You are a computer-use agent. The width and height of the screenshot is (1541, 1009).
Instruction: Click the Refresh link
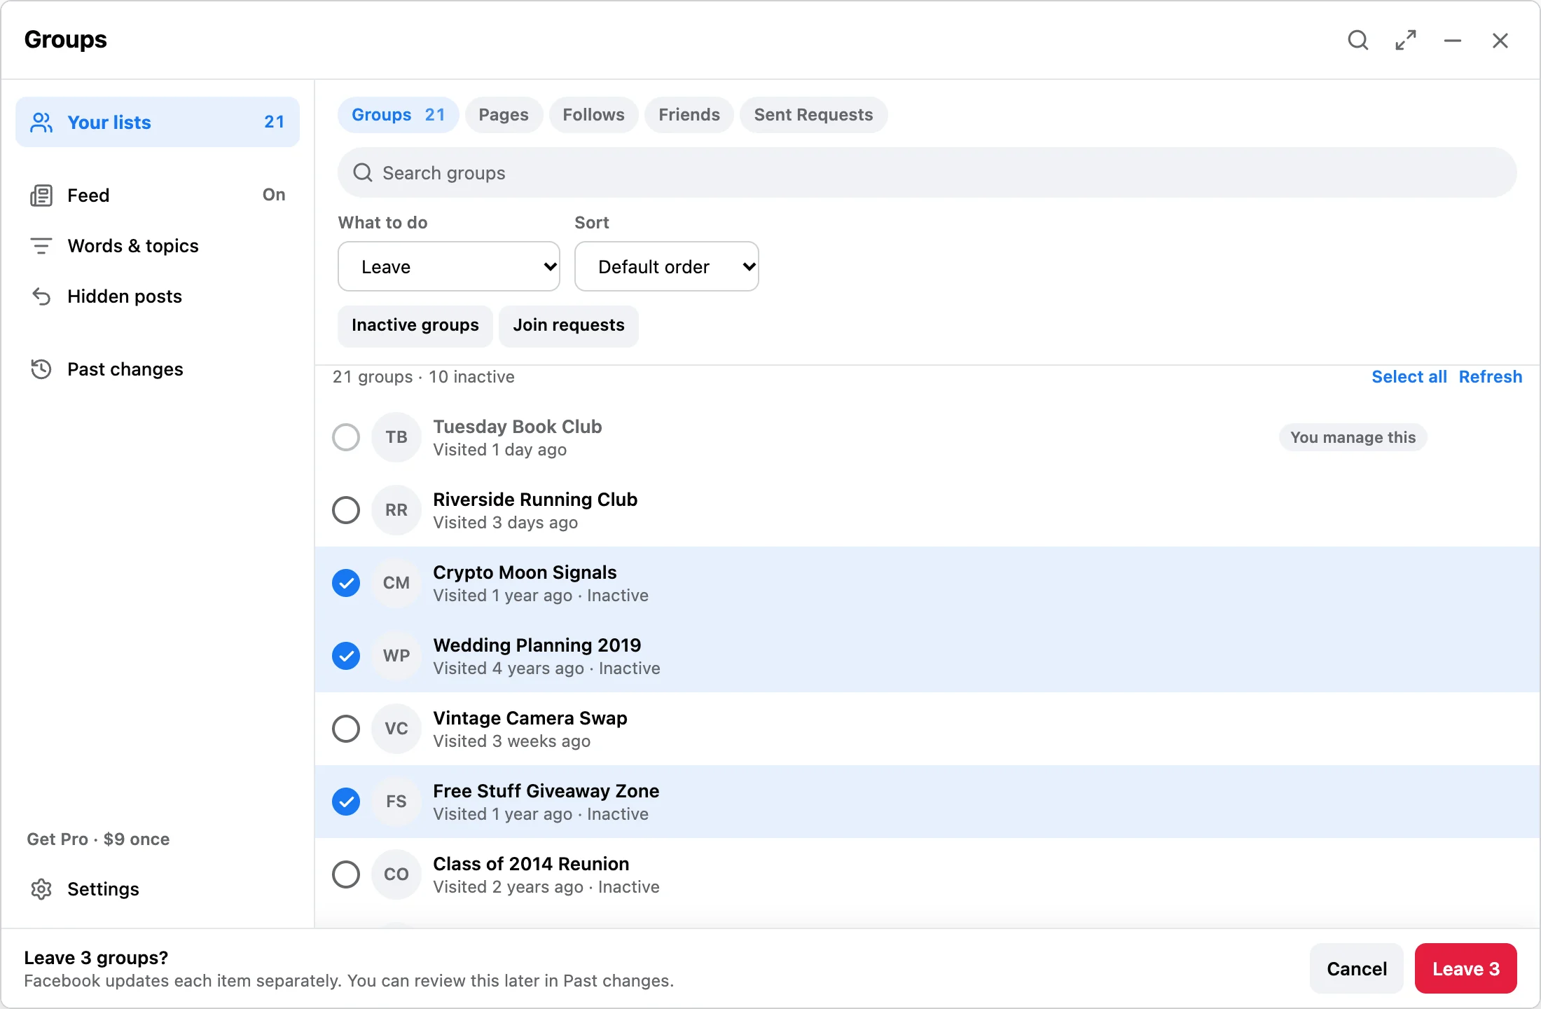click(1491, 377)
